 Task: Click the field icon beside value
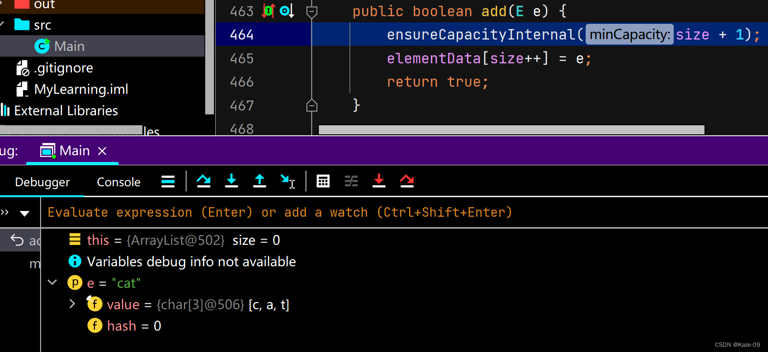tap(95, 304)
